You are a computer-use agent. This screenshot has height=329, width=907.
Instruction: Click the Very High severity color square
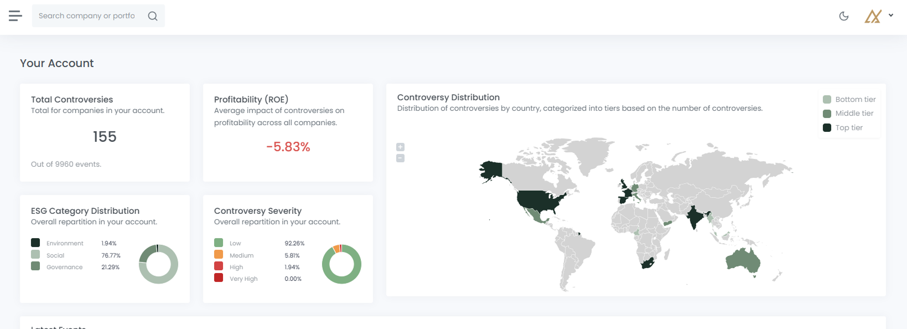coord(219,277)
